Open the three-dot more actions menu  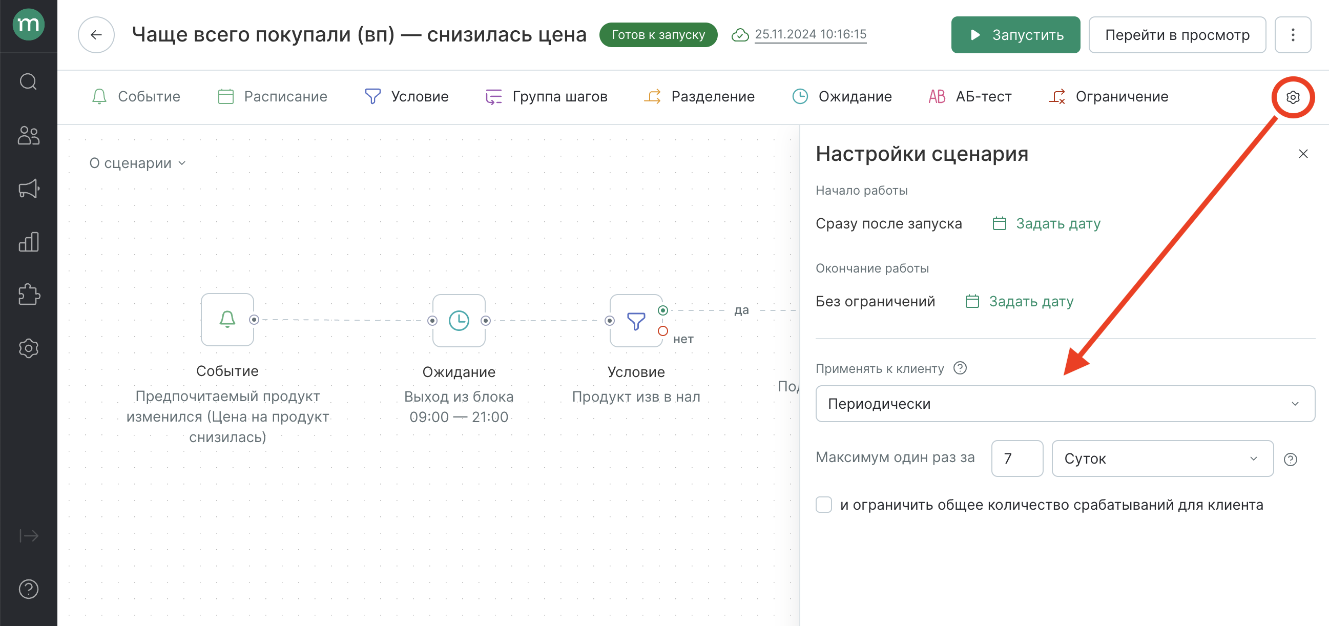click(1293, 34)
